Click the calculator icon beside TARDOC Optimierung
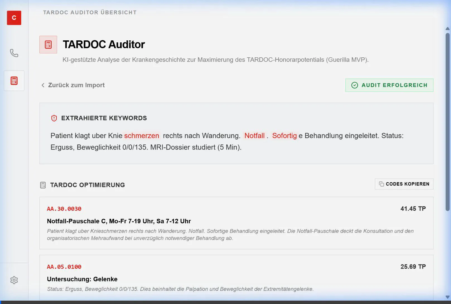 [x=43, y=185]
